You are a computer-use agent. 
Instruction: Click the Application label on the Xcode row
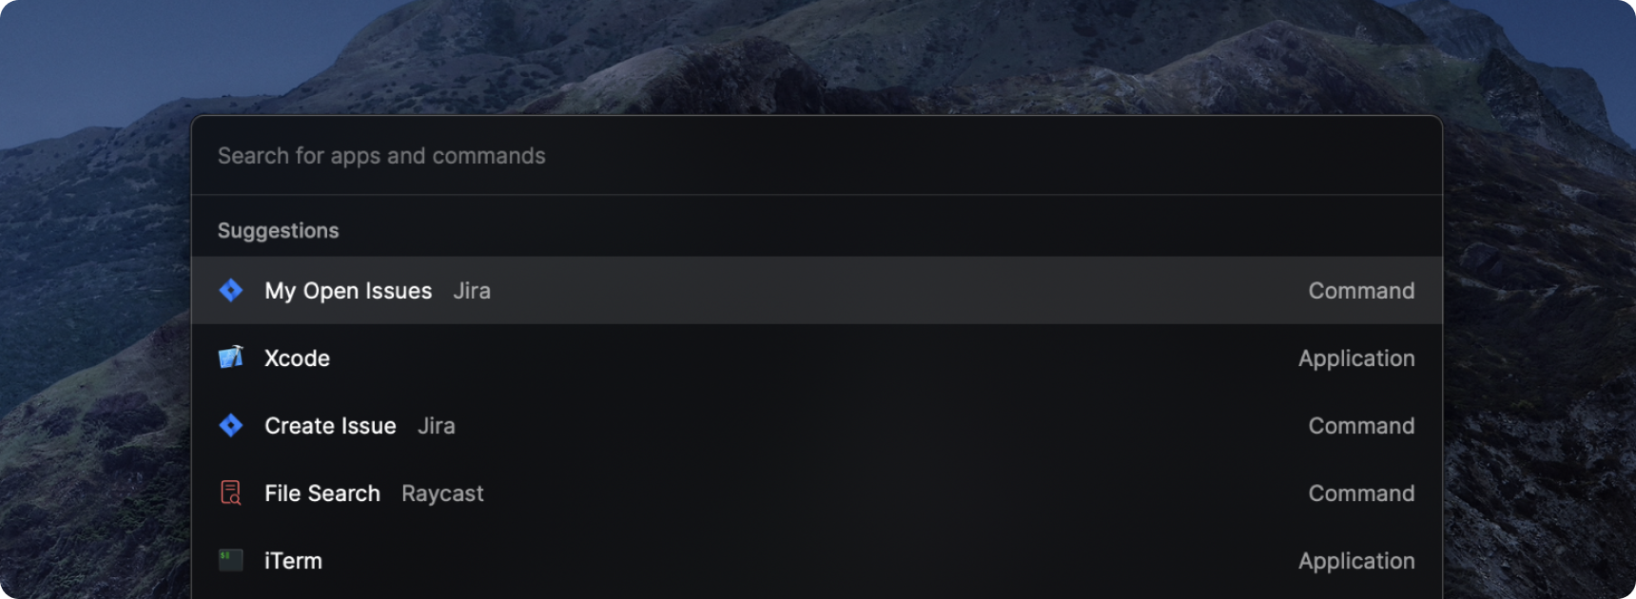point(1356,358)
